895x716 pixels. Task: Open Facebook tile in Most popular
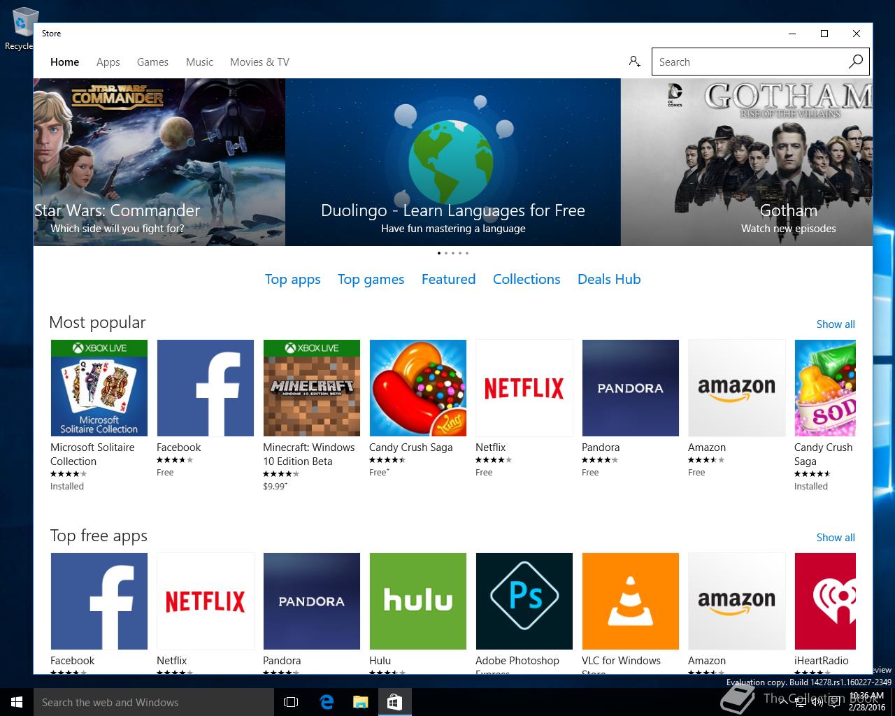pos(206,388)
